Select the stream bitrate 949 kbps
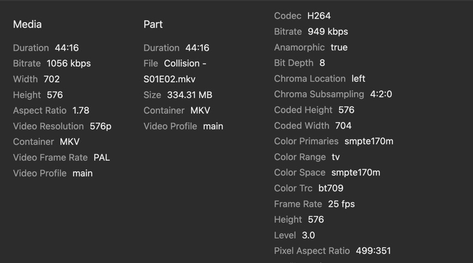Image resolution: width=473 pixels, height=263 pixels. (328, 32)
